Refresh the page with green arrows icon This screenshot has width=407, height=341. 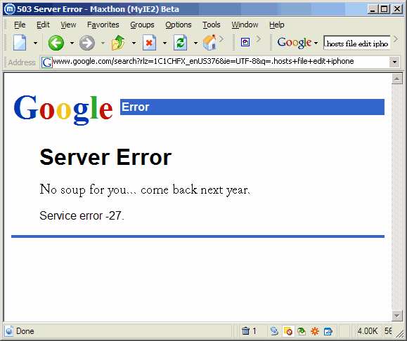(x=180, y=43)
